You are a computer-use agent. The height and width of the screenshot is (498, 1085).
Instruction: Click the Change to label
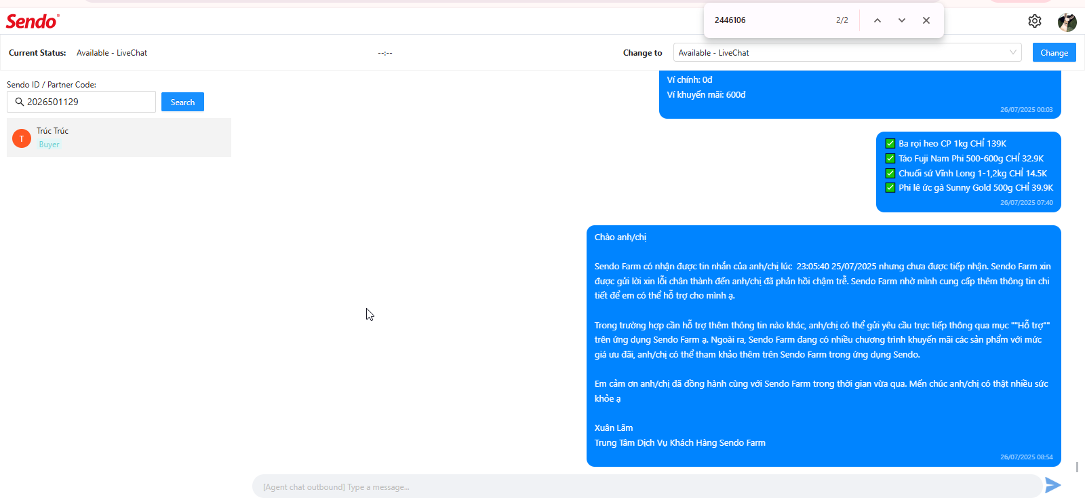click(643, 53)
